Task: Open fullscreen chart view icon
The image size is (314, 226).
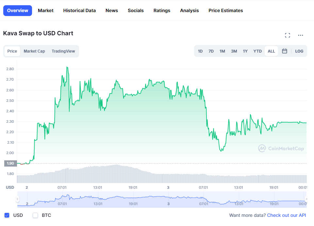Action: click(288, 35)
